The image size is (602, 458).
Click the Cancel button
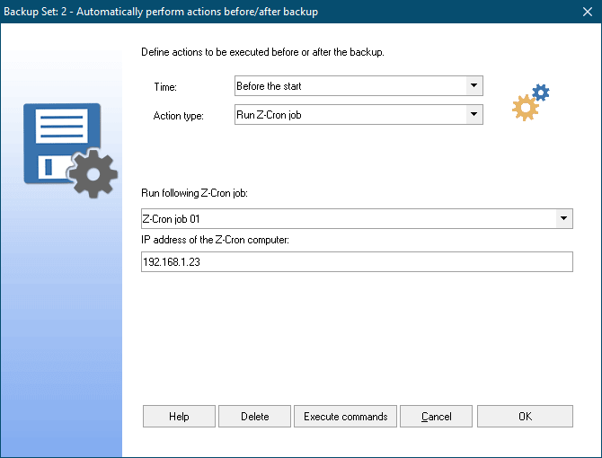point(436,416)
